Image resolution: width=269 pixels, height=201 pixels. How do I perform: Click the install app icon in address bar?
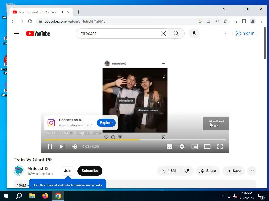(x=208, y=21)
